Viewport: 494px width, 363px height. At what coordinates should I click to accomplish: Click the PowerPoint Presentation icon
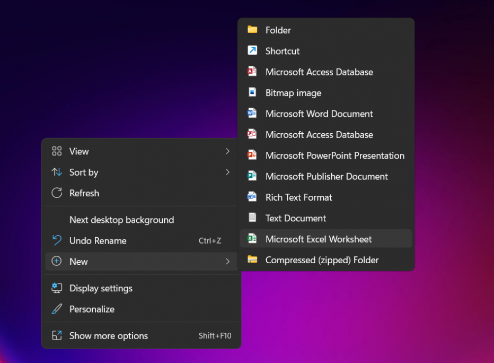click(x=252, y=155)
